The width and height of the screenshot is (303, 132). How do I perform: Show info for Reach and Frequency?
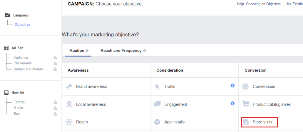(x=145, y=51)
